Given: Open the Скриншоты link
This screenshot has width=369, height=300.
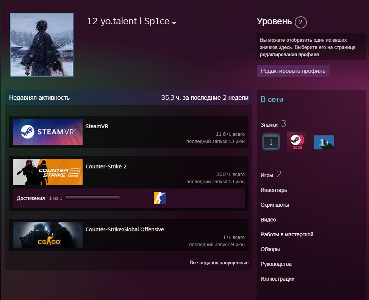Looking at the screenshot, I should [275, 205].
